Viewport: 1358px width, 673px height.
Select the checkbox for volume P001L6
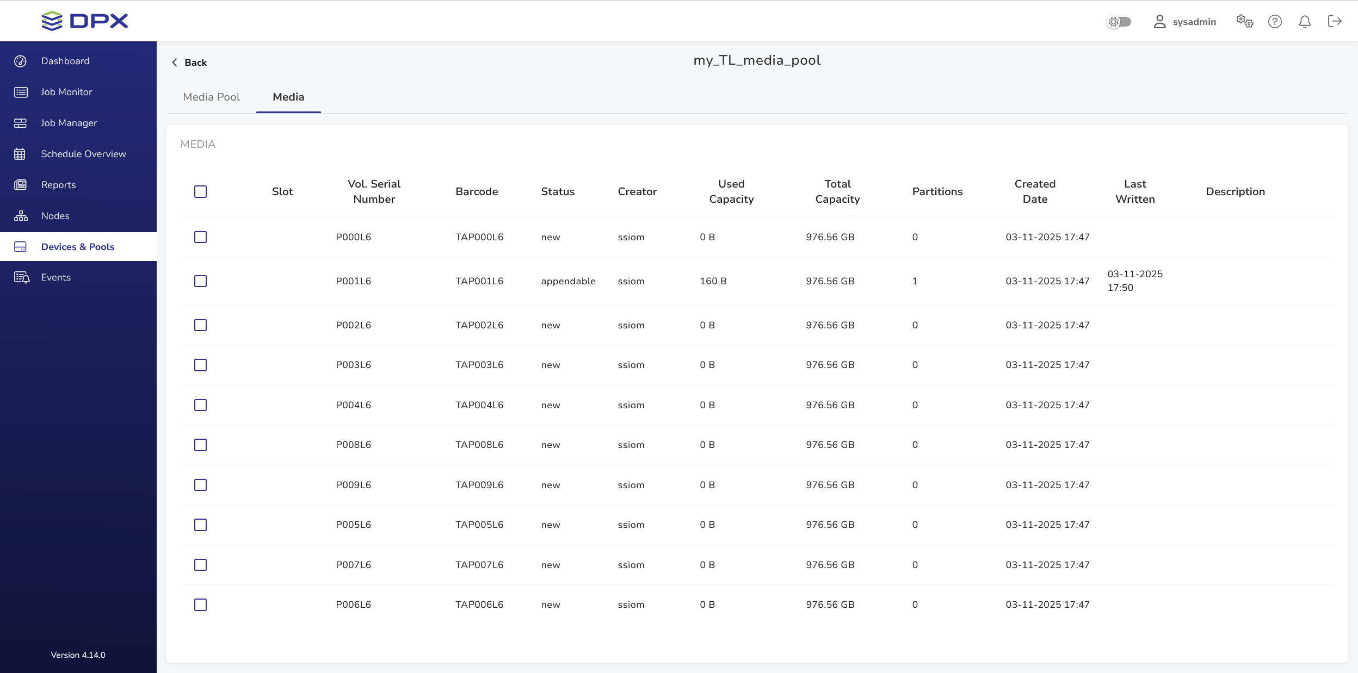[x=200, y=281]
